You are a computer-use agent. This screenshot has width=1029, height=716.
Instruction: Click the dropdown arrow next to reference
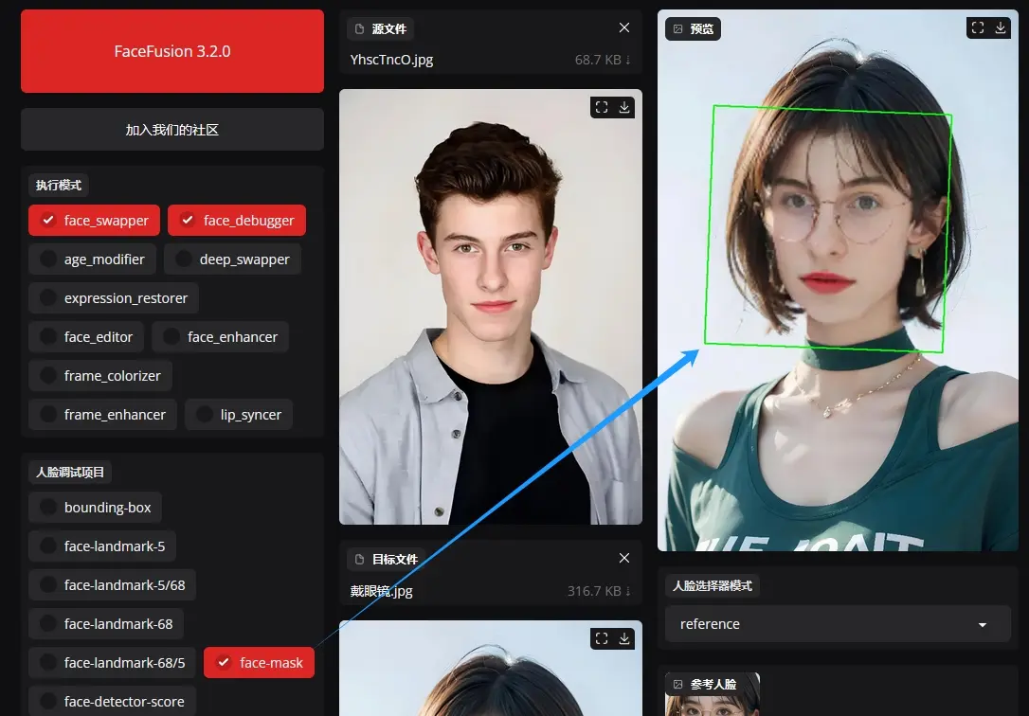click(x=983, y=625)
